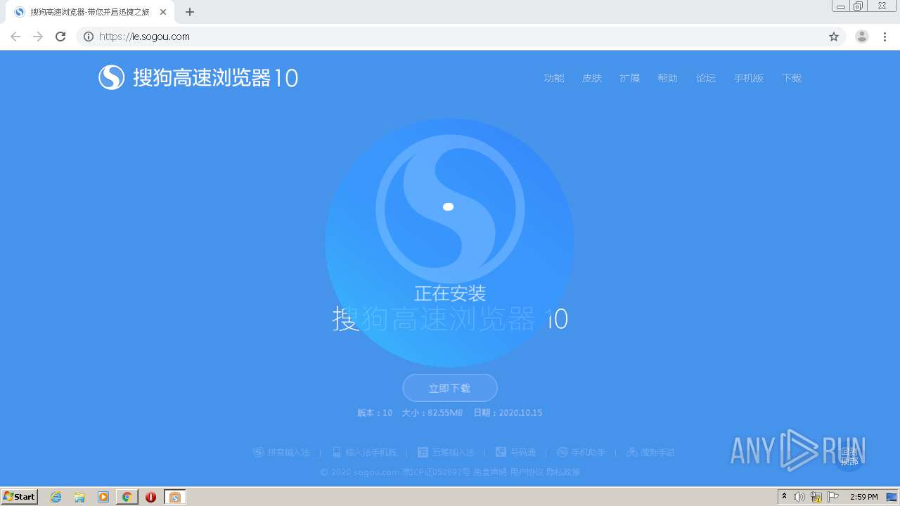Click the phone icon beside 输入法手机版
This screenshot has height=506, width=900.
(337, 453)
